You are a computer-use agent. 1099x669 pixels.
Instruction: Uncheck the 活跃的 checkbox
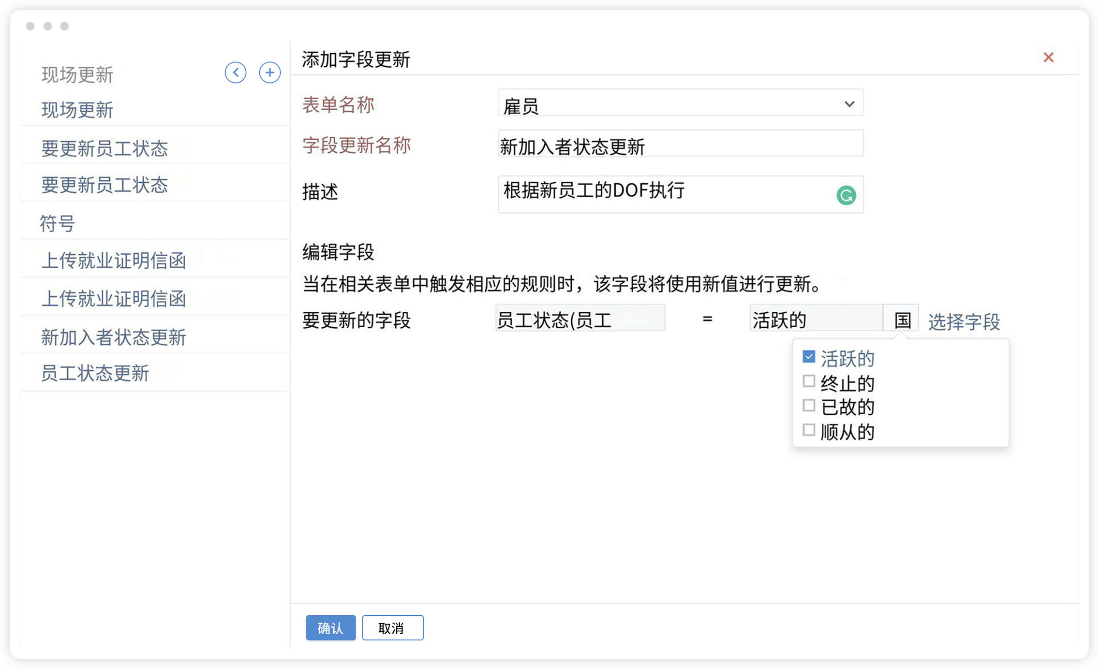[x=808, y=357]
